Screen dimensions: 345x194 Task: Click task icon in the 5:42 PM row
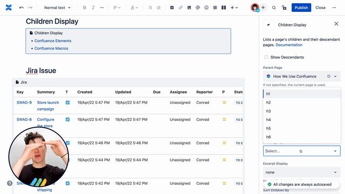pos(67,183)
